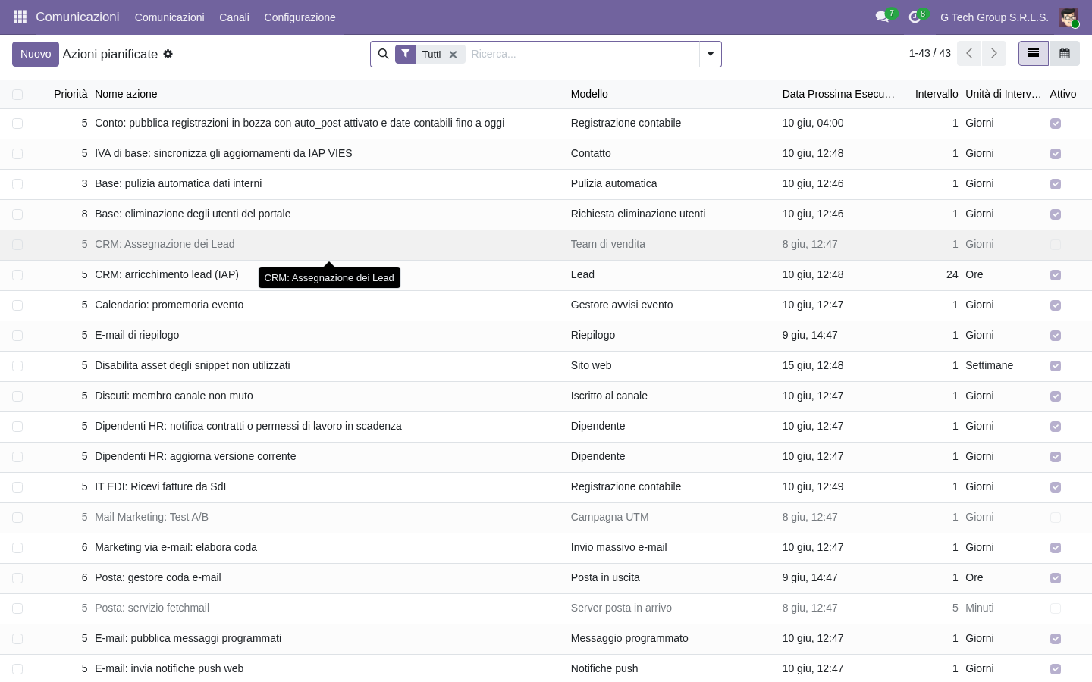Open Dipendenti HR: aggiorna versione corrente
Screen dimensions: 1092x682
click(x=196, y=456)
